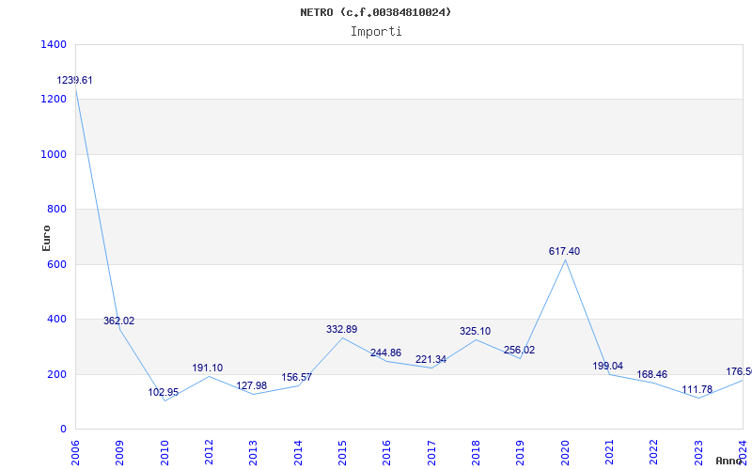This screenshot has width=752, height=470.
Task: Click the data label 168.46
Action: 651,374
